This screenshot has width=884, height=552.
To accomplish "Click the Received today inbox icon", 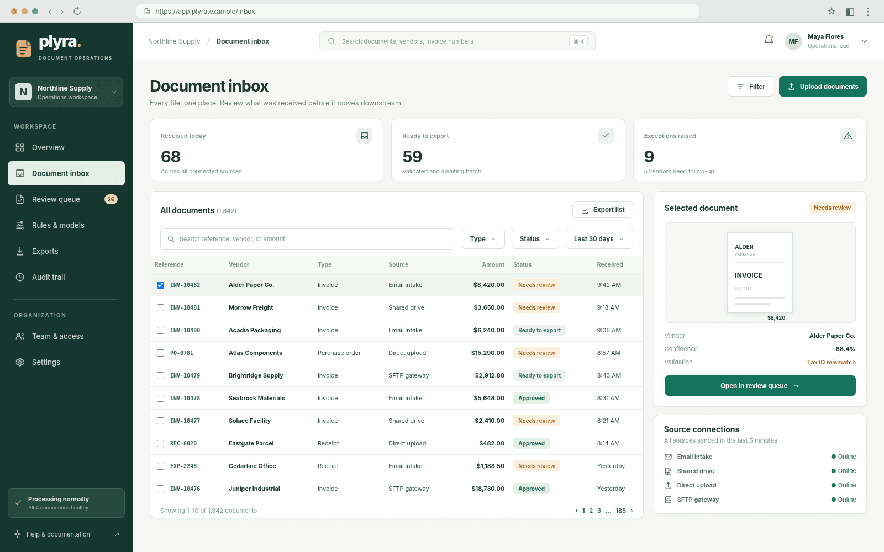I will click(x=365, y=135).
